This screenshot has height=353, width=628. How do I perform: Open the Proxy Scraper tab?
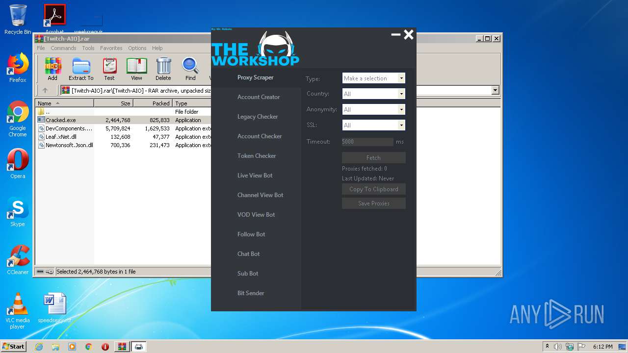[256, 77]
